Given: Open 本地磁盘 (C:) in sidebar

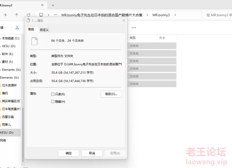Looking at the screenshot, I should point(11,38).
